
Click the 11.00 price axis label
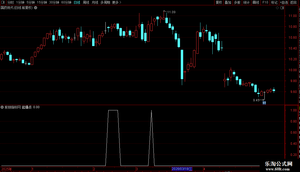pos(293,16)
